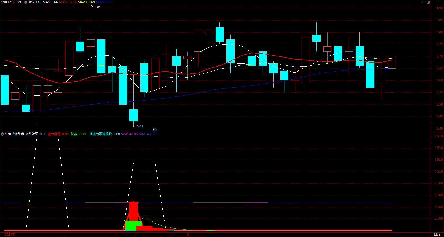Click the 金鹰股份 (日线) stock title
The width and height of the screenshot is (444, 237).
(x=12, y=2)
